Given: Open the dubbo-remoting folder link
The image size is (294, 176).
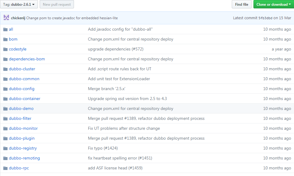Looking at the screenshot, I should 24,158.
